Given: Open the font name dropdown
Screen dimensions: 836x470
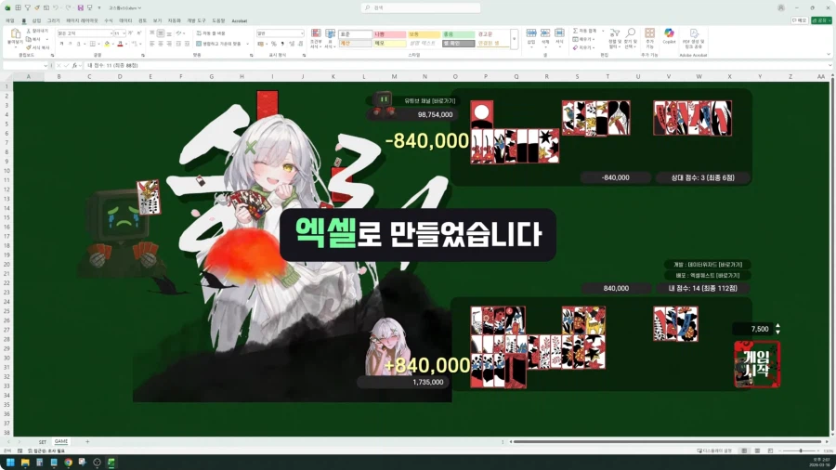Looking at the screenshot, I should tap(111, 33).
